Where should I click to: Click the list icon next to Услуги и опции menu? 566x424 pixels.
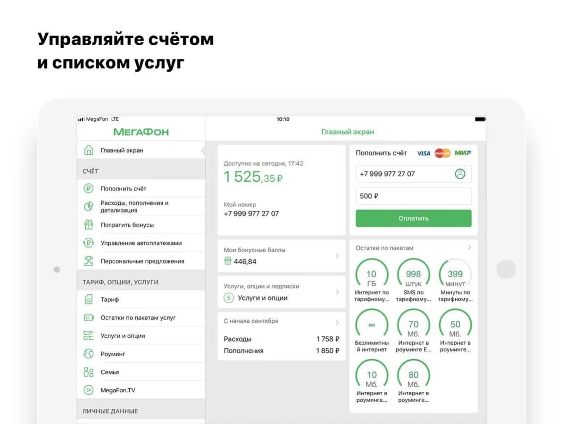click(x=88, y=336)
